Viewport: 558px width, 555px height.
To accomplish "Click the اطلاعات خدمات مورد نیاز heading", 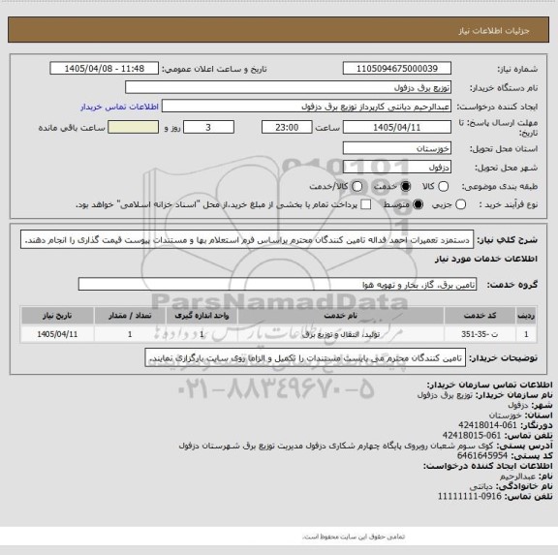I will [486, 259].
